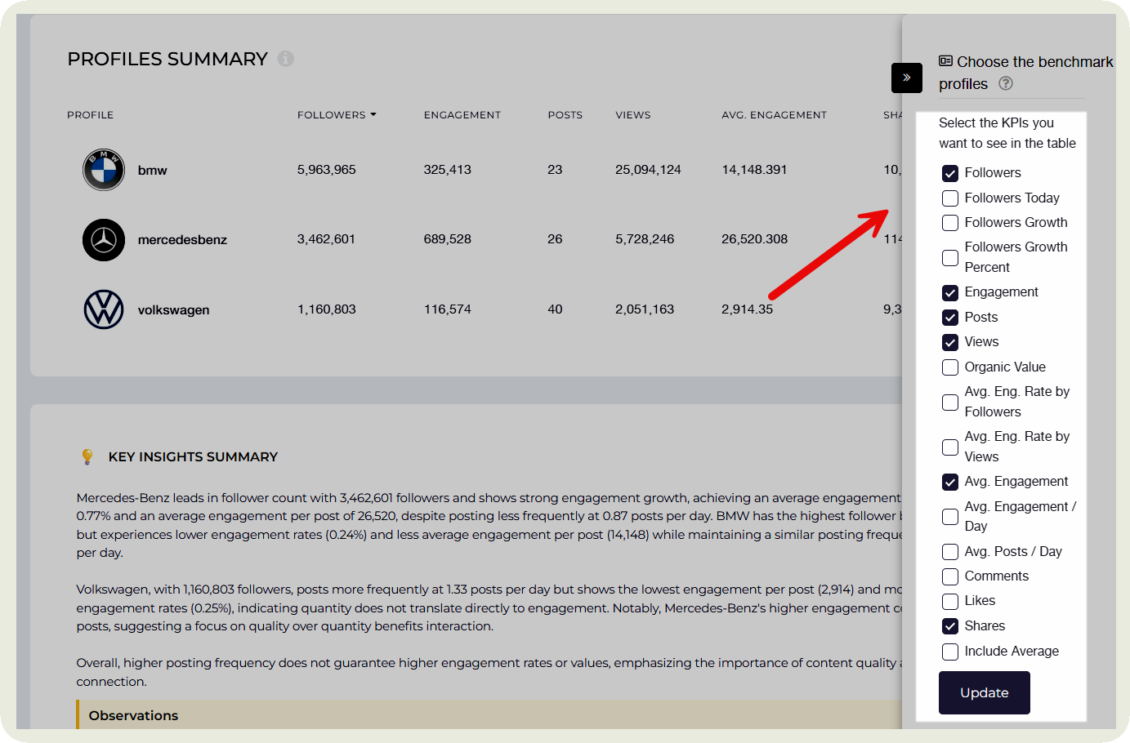Image resolution: width=1130 pixels, height=743 pixels.
Task: Click the Profiles Summary info icon
Action: [x=285, y=59]
